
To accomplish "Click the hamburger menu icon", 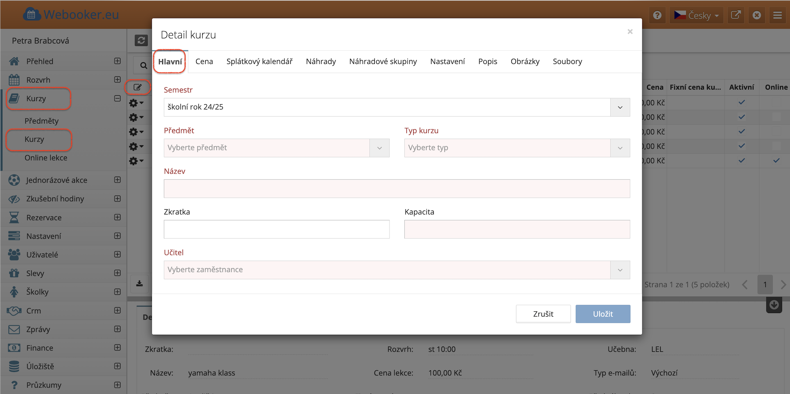I will tap(777, 15).
